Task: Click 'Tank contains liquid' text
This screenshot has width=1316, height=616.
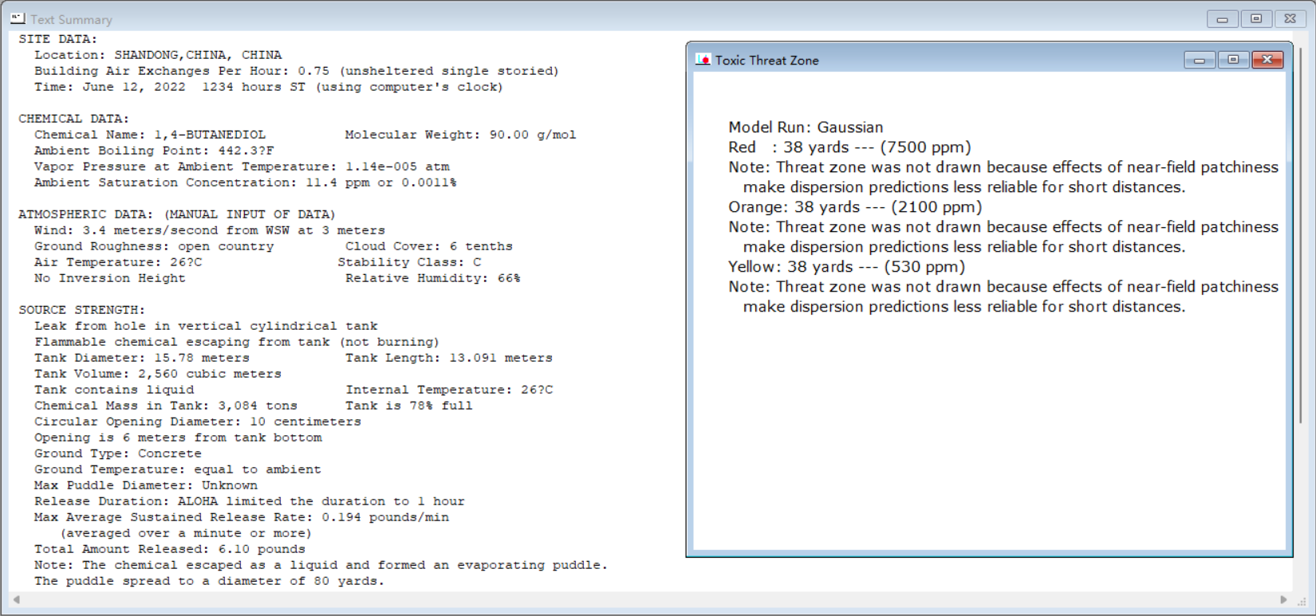Action: [x=114, y=390]
